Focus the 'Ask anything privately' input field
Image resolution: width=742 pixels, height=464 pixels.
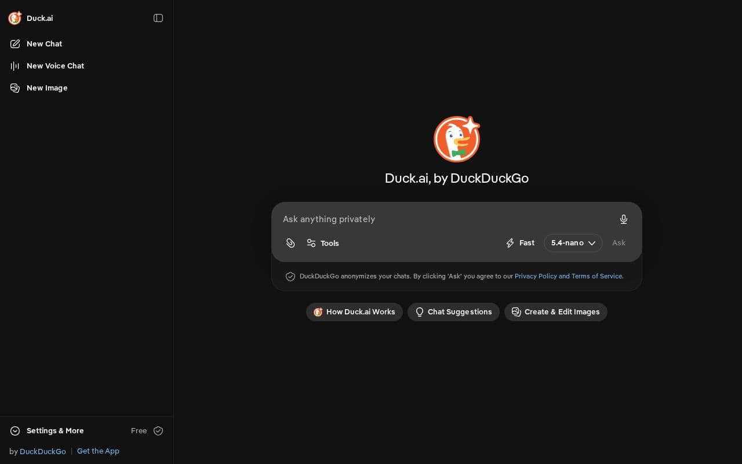tap(446, 219)
